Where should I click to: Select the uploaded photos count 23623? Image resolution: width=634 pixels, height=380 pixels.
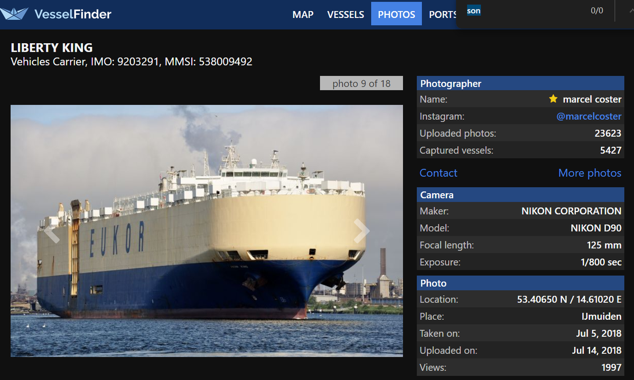coord(608,134)
